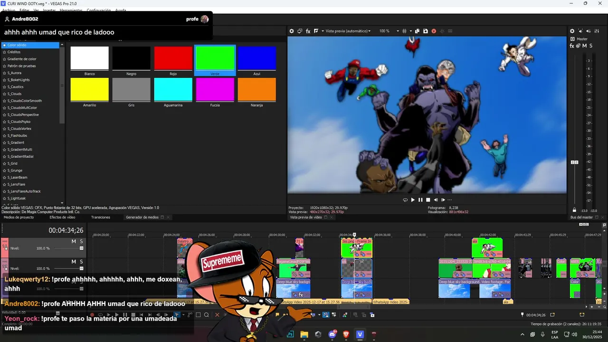Screen dimensions: 608x342
Task: Step to previous frame in preview
Action: [436, 200]
